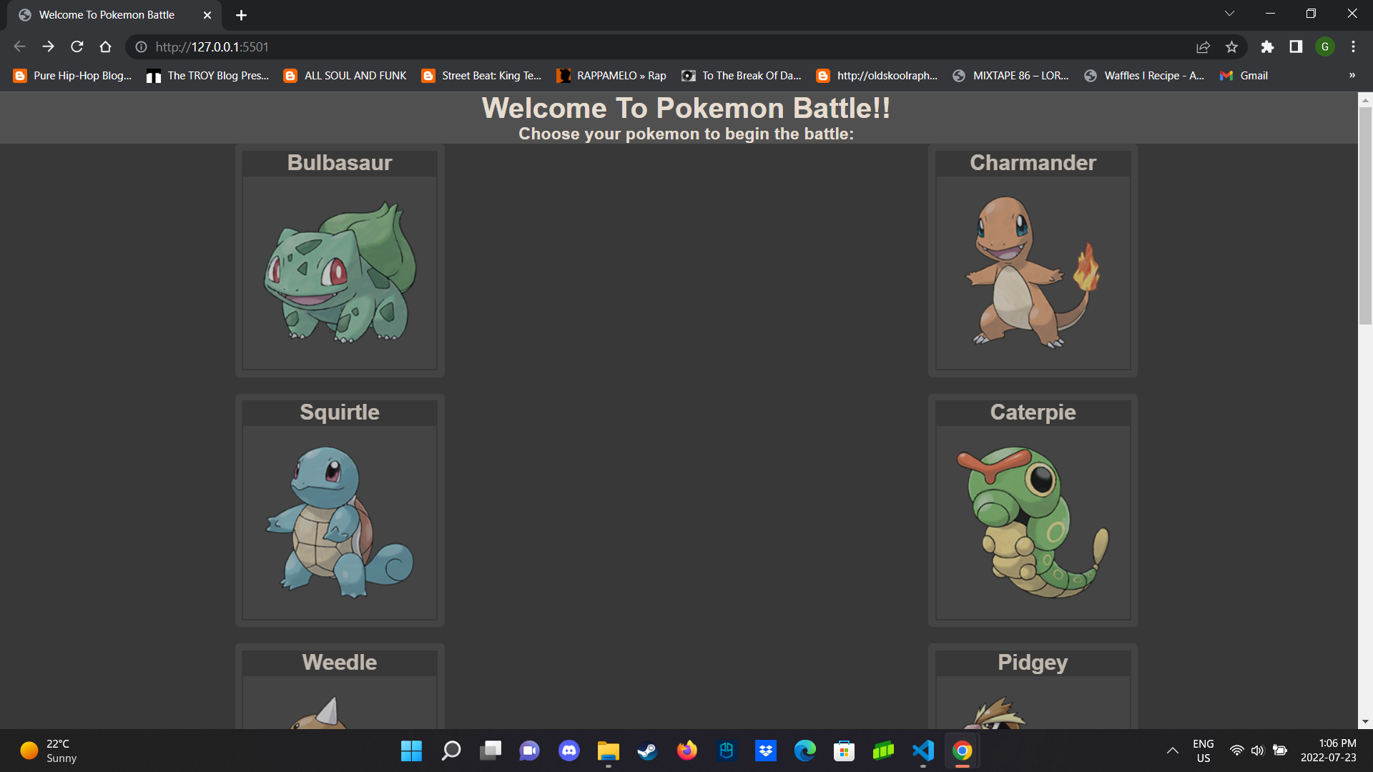The height and width of the screenshot is (772, 1373).
Task: Expand the hidden bookmarks overflow chevron
Action: tap(1352, 75)
